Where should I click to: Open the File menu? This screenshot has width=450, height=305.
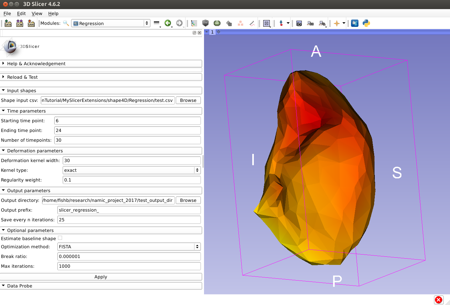coord(7,13)
